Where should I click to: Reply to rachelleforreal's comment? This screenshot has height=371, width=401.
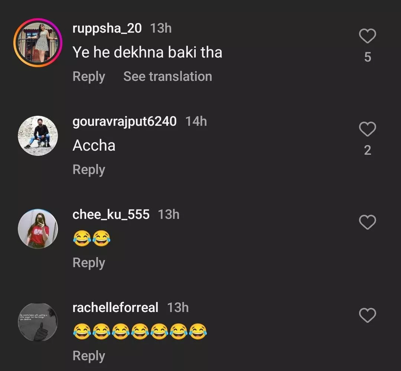(89, 356)
